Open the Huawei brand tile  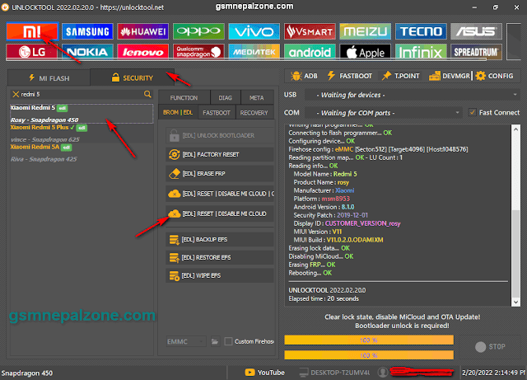pyautogui.click(x=143, y=31)
